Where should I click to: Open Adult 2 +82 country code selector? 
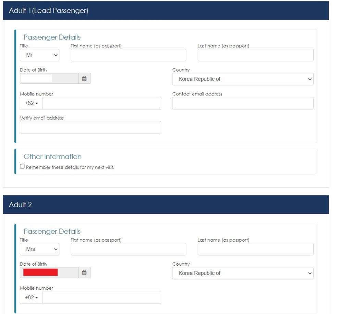[31, 298]
